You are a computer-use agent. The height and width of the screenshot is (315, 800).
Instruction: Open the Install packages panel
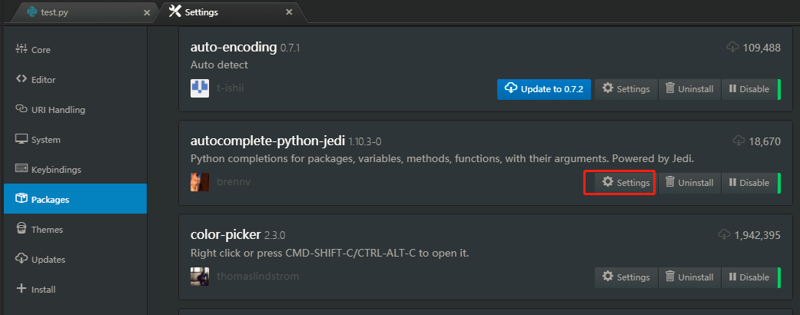pyautogui.click(x=43, y=290)
